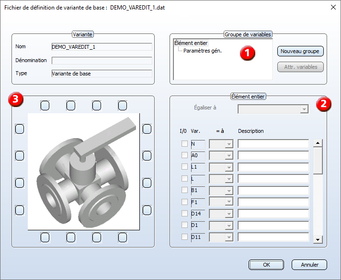Screen dimensions: 341x280
Task: Close the variant definition dialog
Action: [333, 7]
